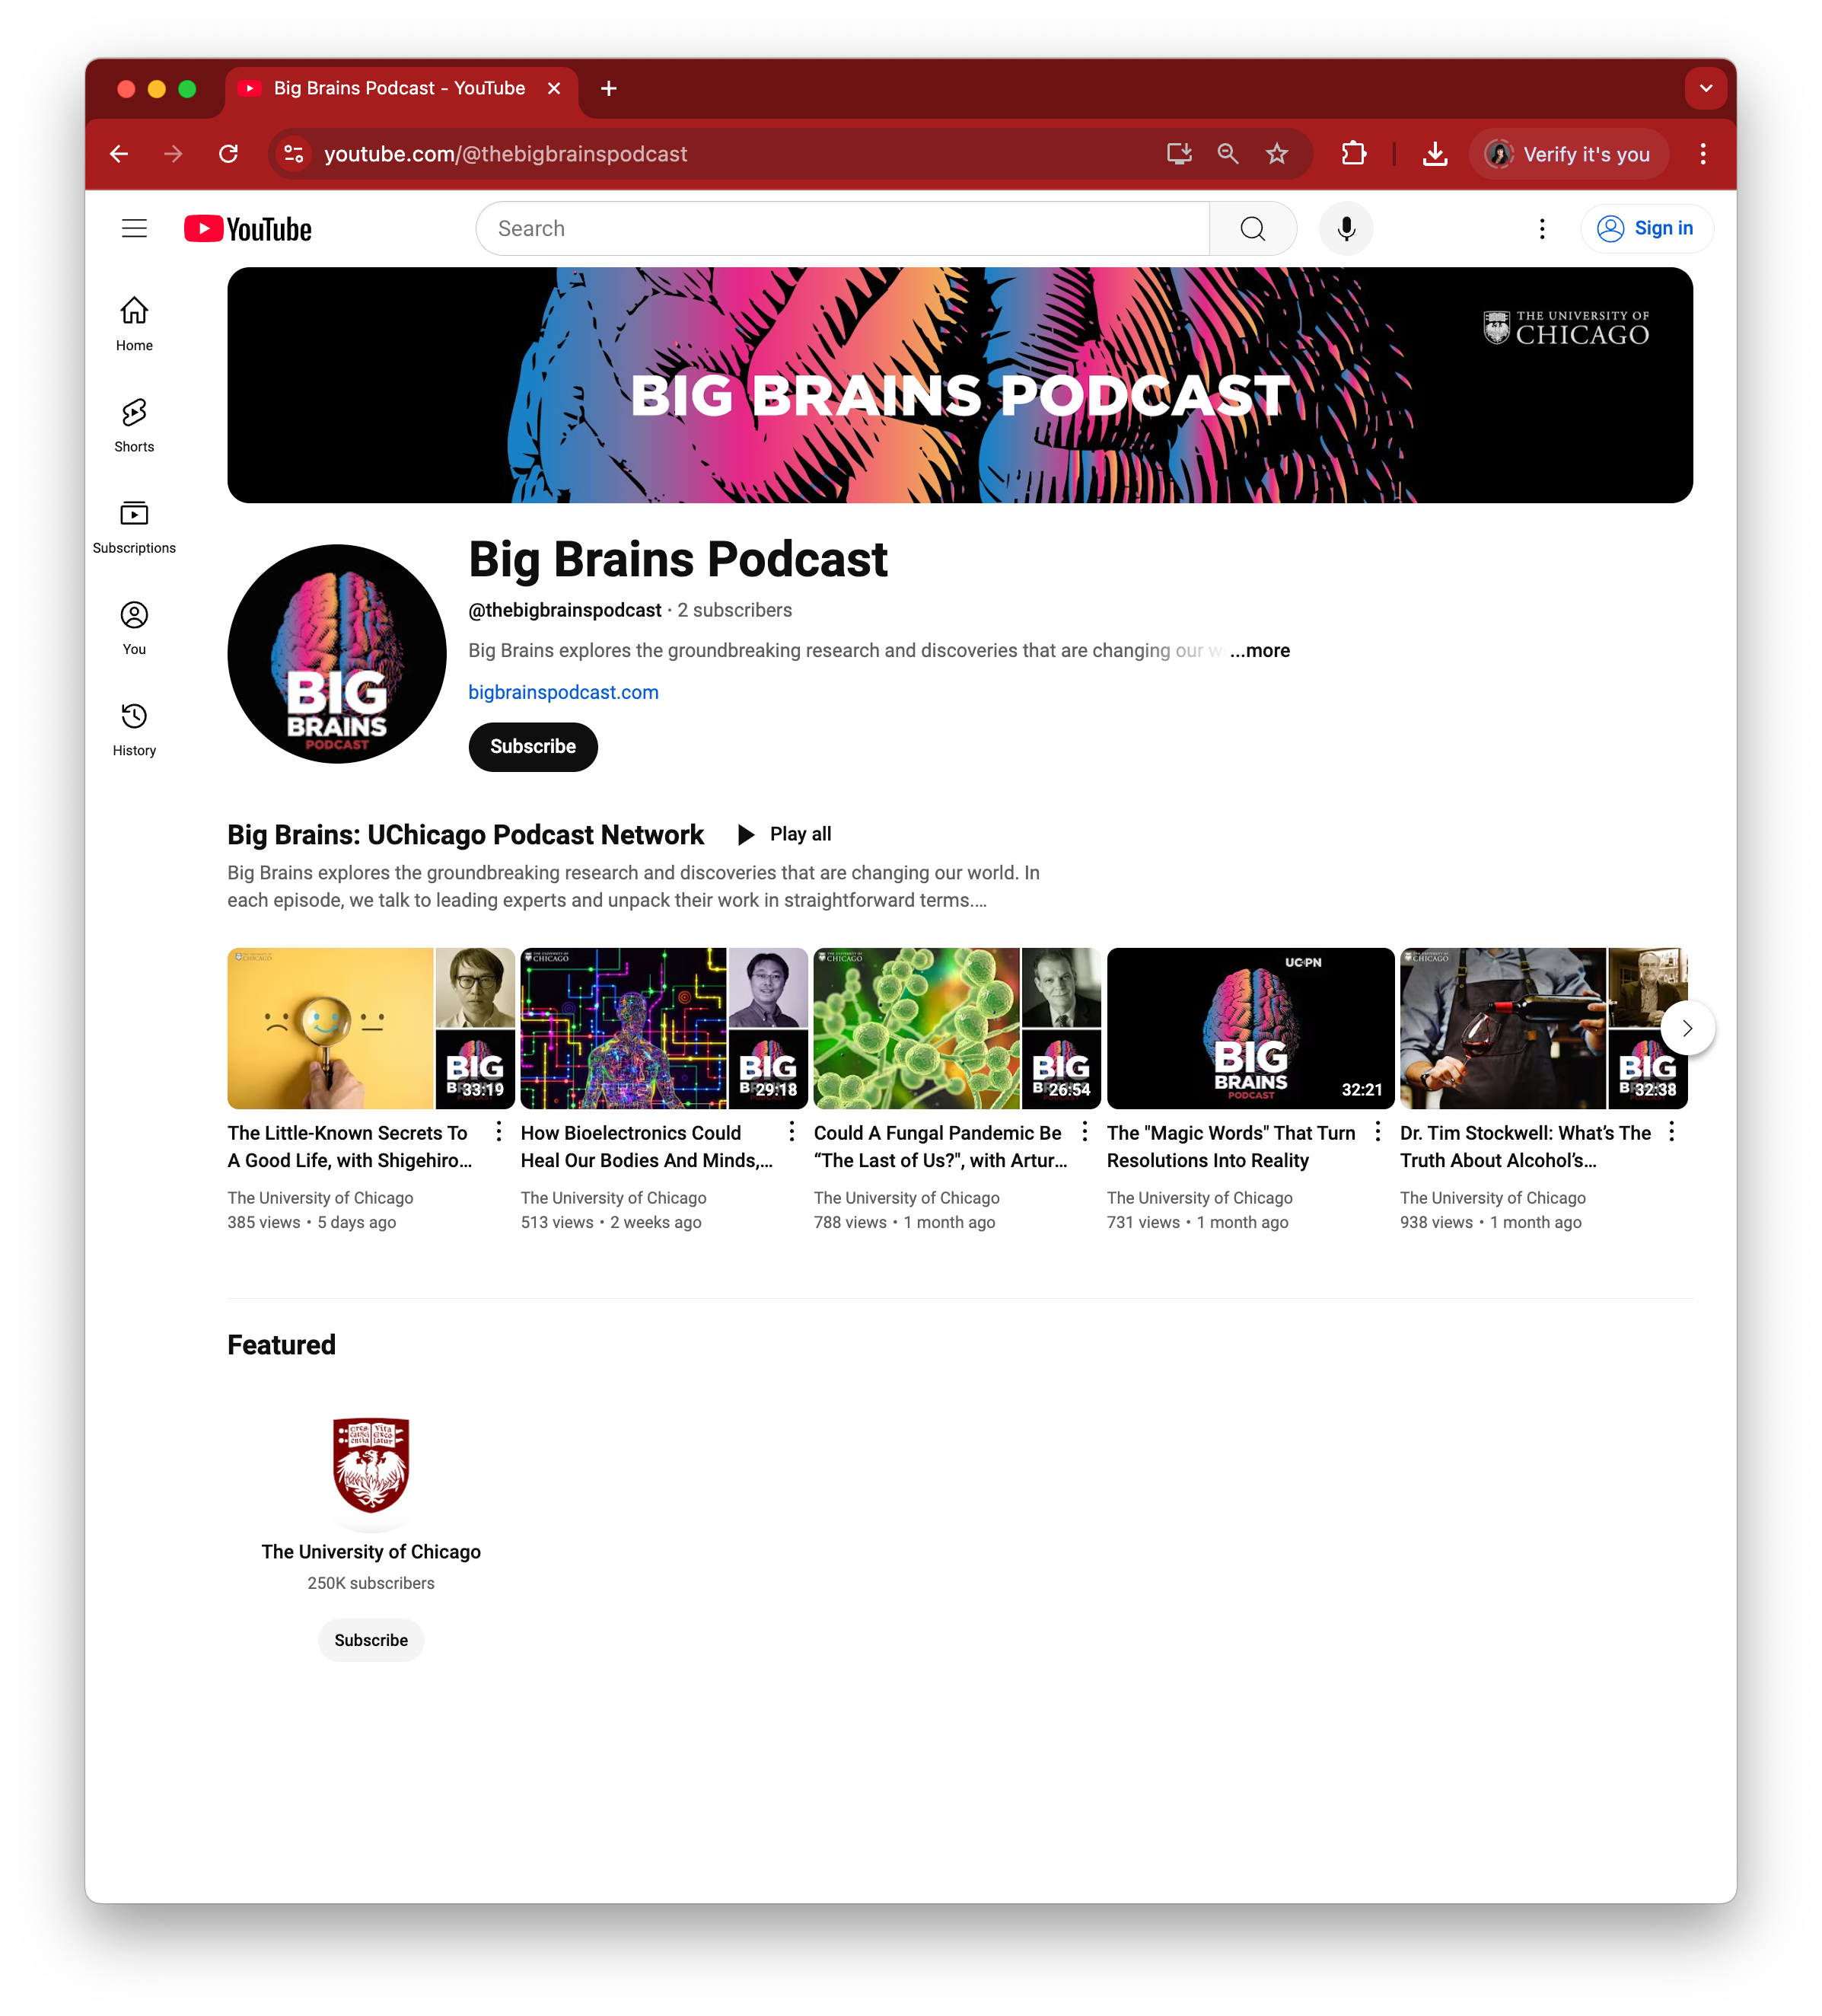Click title 'The "Magic Words" That Turn Resolutions'
Viewport: 1822px width, 2016px height.
[x=1231, y=1147]
